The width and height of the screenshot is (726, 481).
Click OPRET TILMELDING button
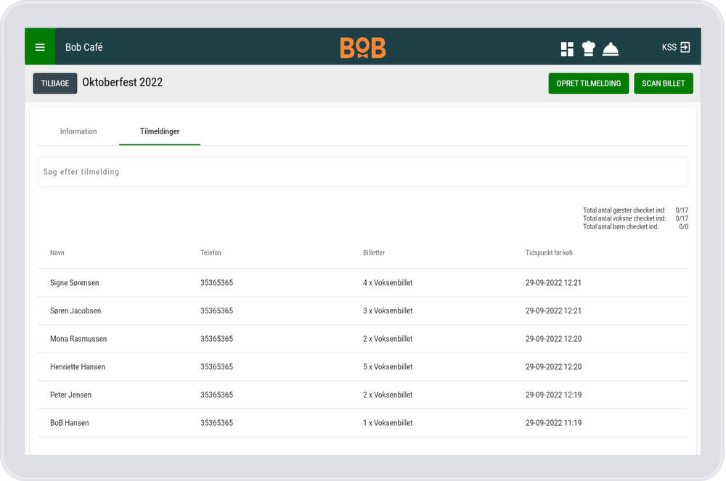589,83
